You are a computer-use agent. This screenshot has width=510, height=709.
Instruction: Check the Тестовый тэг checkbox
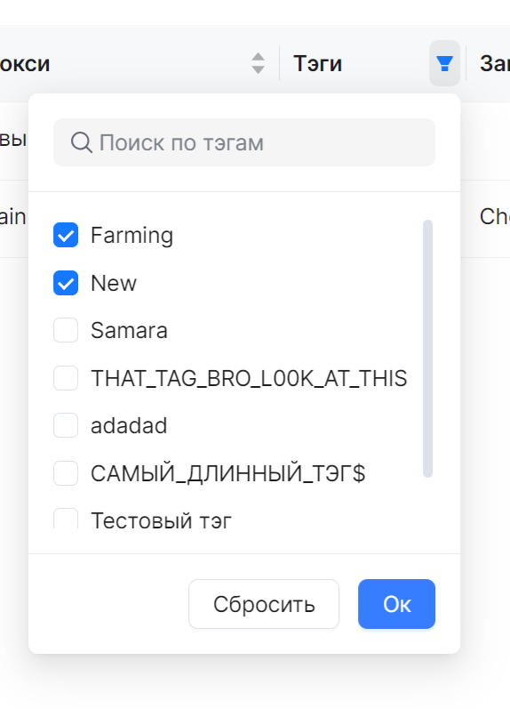[66, 520]
